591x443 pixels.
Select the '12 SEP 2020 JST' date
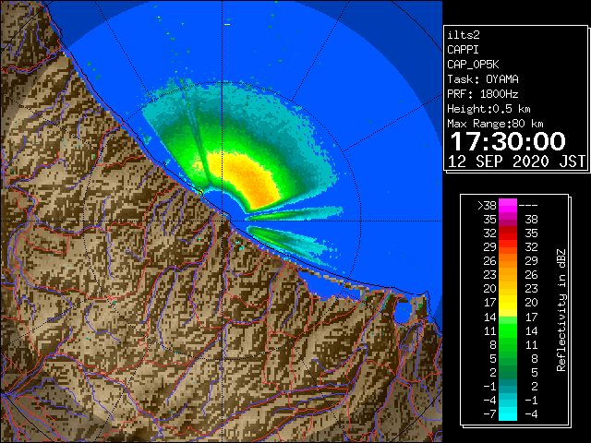(516, 162)
